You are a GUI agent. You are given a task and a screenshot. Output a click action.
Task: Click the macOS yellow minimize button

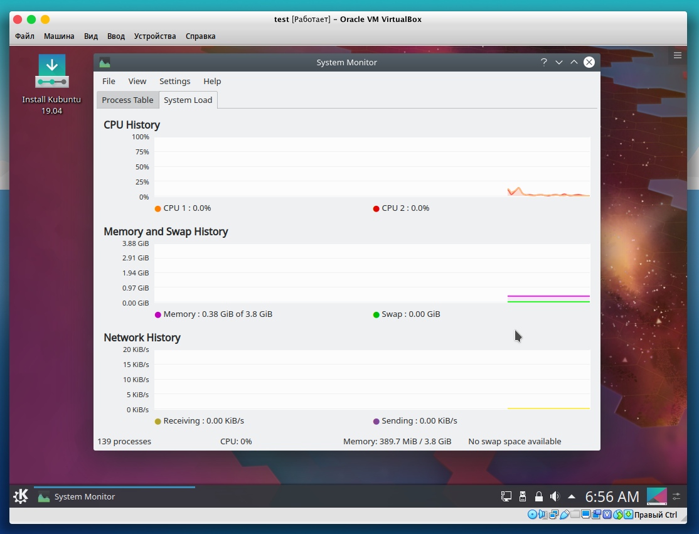pos(45,19)
